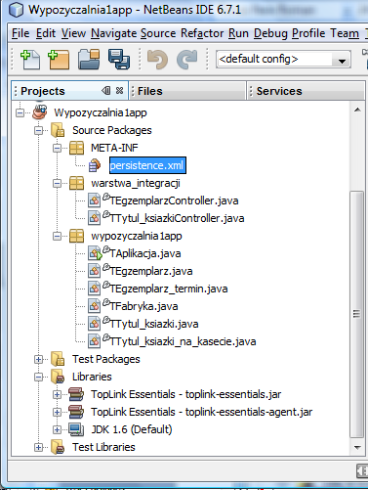Expand the Test Packages node
368x490 pixels.
click(38, 359)
